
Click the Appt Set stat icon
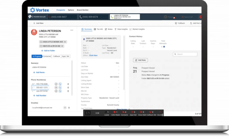pos(132,112)
